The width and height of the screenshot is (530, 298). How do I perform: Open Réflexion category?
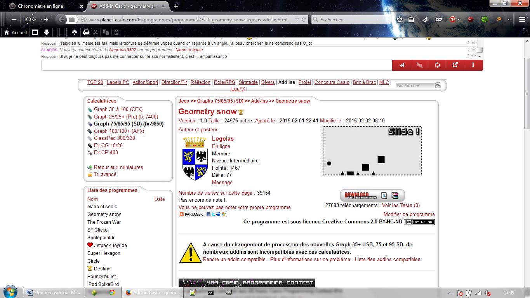[200, 82]
